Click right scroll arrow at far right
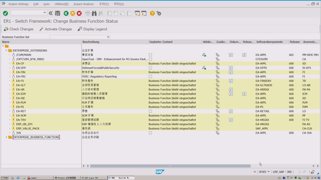This screenshot has width=321, height=180. click(318, 166)
